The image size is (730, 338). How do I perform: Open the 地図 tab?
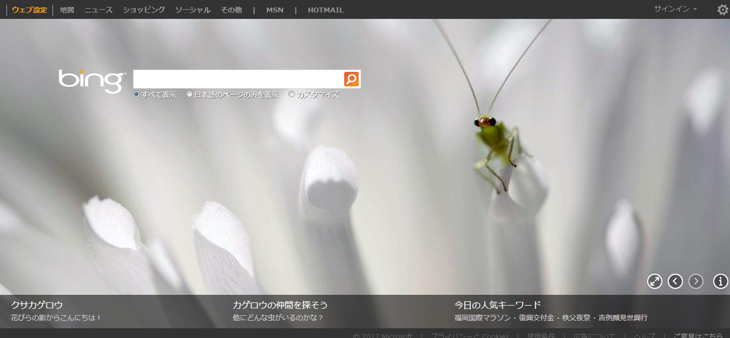pos(67,10)
